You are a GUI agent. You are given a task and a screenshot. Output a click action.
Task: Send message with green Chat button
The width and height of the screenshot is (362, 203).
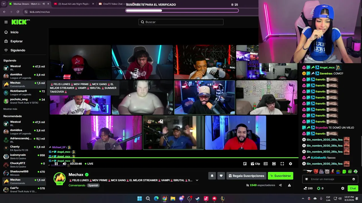pos(353,188)
